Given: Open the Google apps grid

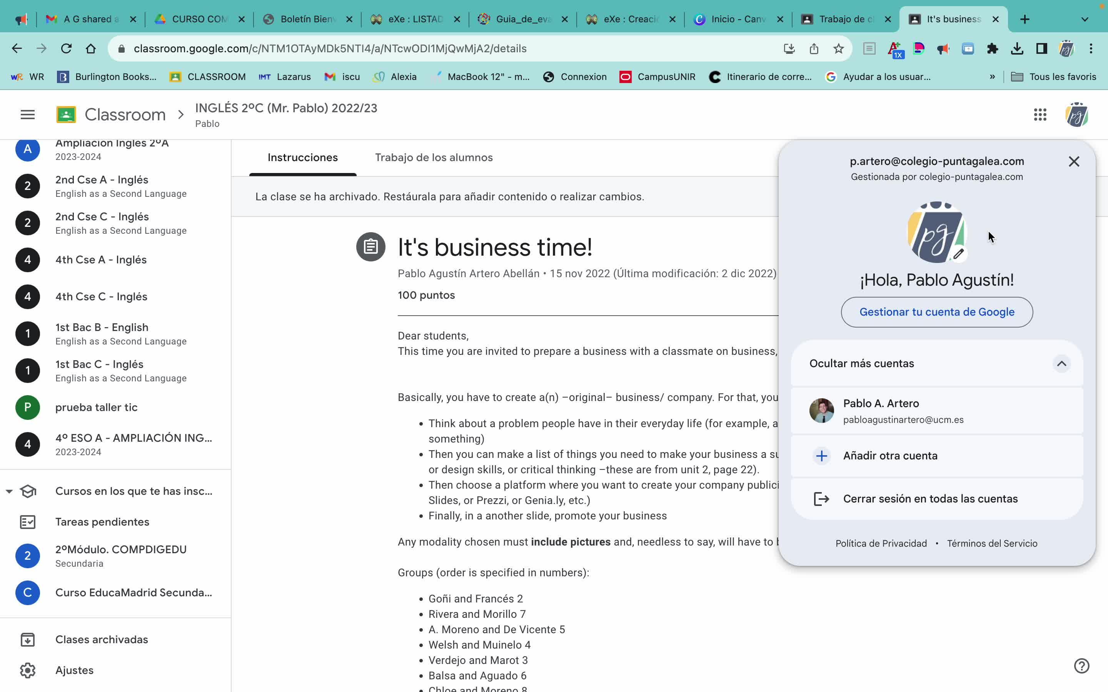Looking at the screenshot, I should (x=1040, y=115).
